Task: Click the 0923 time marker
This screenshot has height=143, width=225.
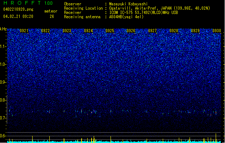Action: (x=67, y=31)
